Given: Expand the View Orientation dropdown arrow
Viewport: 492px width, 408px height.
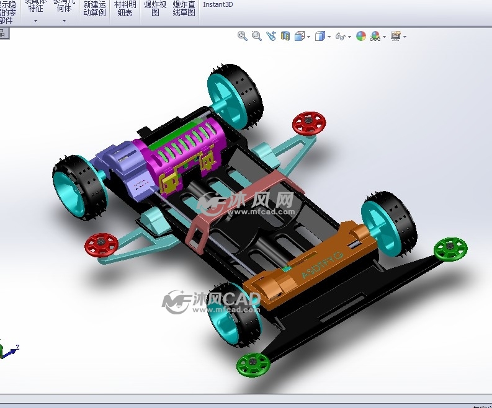Looking at the screenshot, I should [x=308, y=37].
